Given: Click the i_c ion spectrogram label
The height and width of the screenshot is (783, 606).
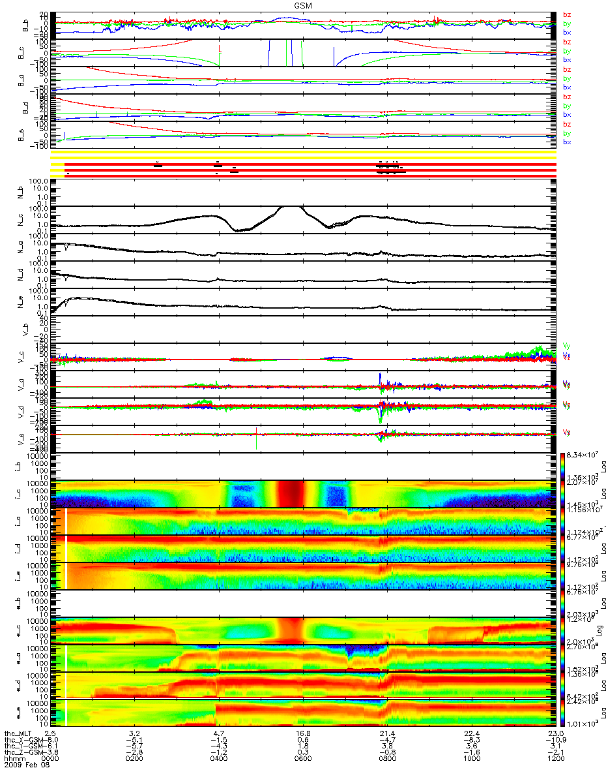Looking at the screenshot, I should [20, 494].
